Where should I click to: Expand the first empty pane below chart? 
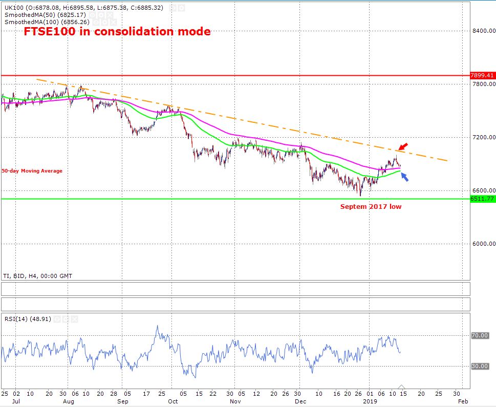[235, 289]
